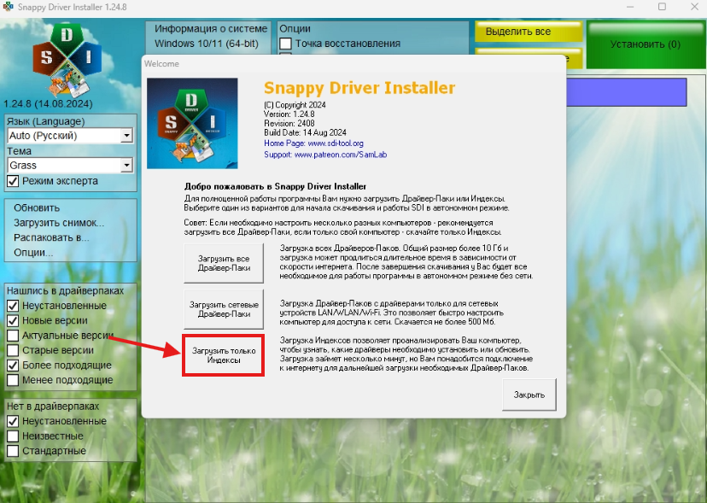Enable the Менее подходящие checkbox

coord(13,380)
